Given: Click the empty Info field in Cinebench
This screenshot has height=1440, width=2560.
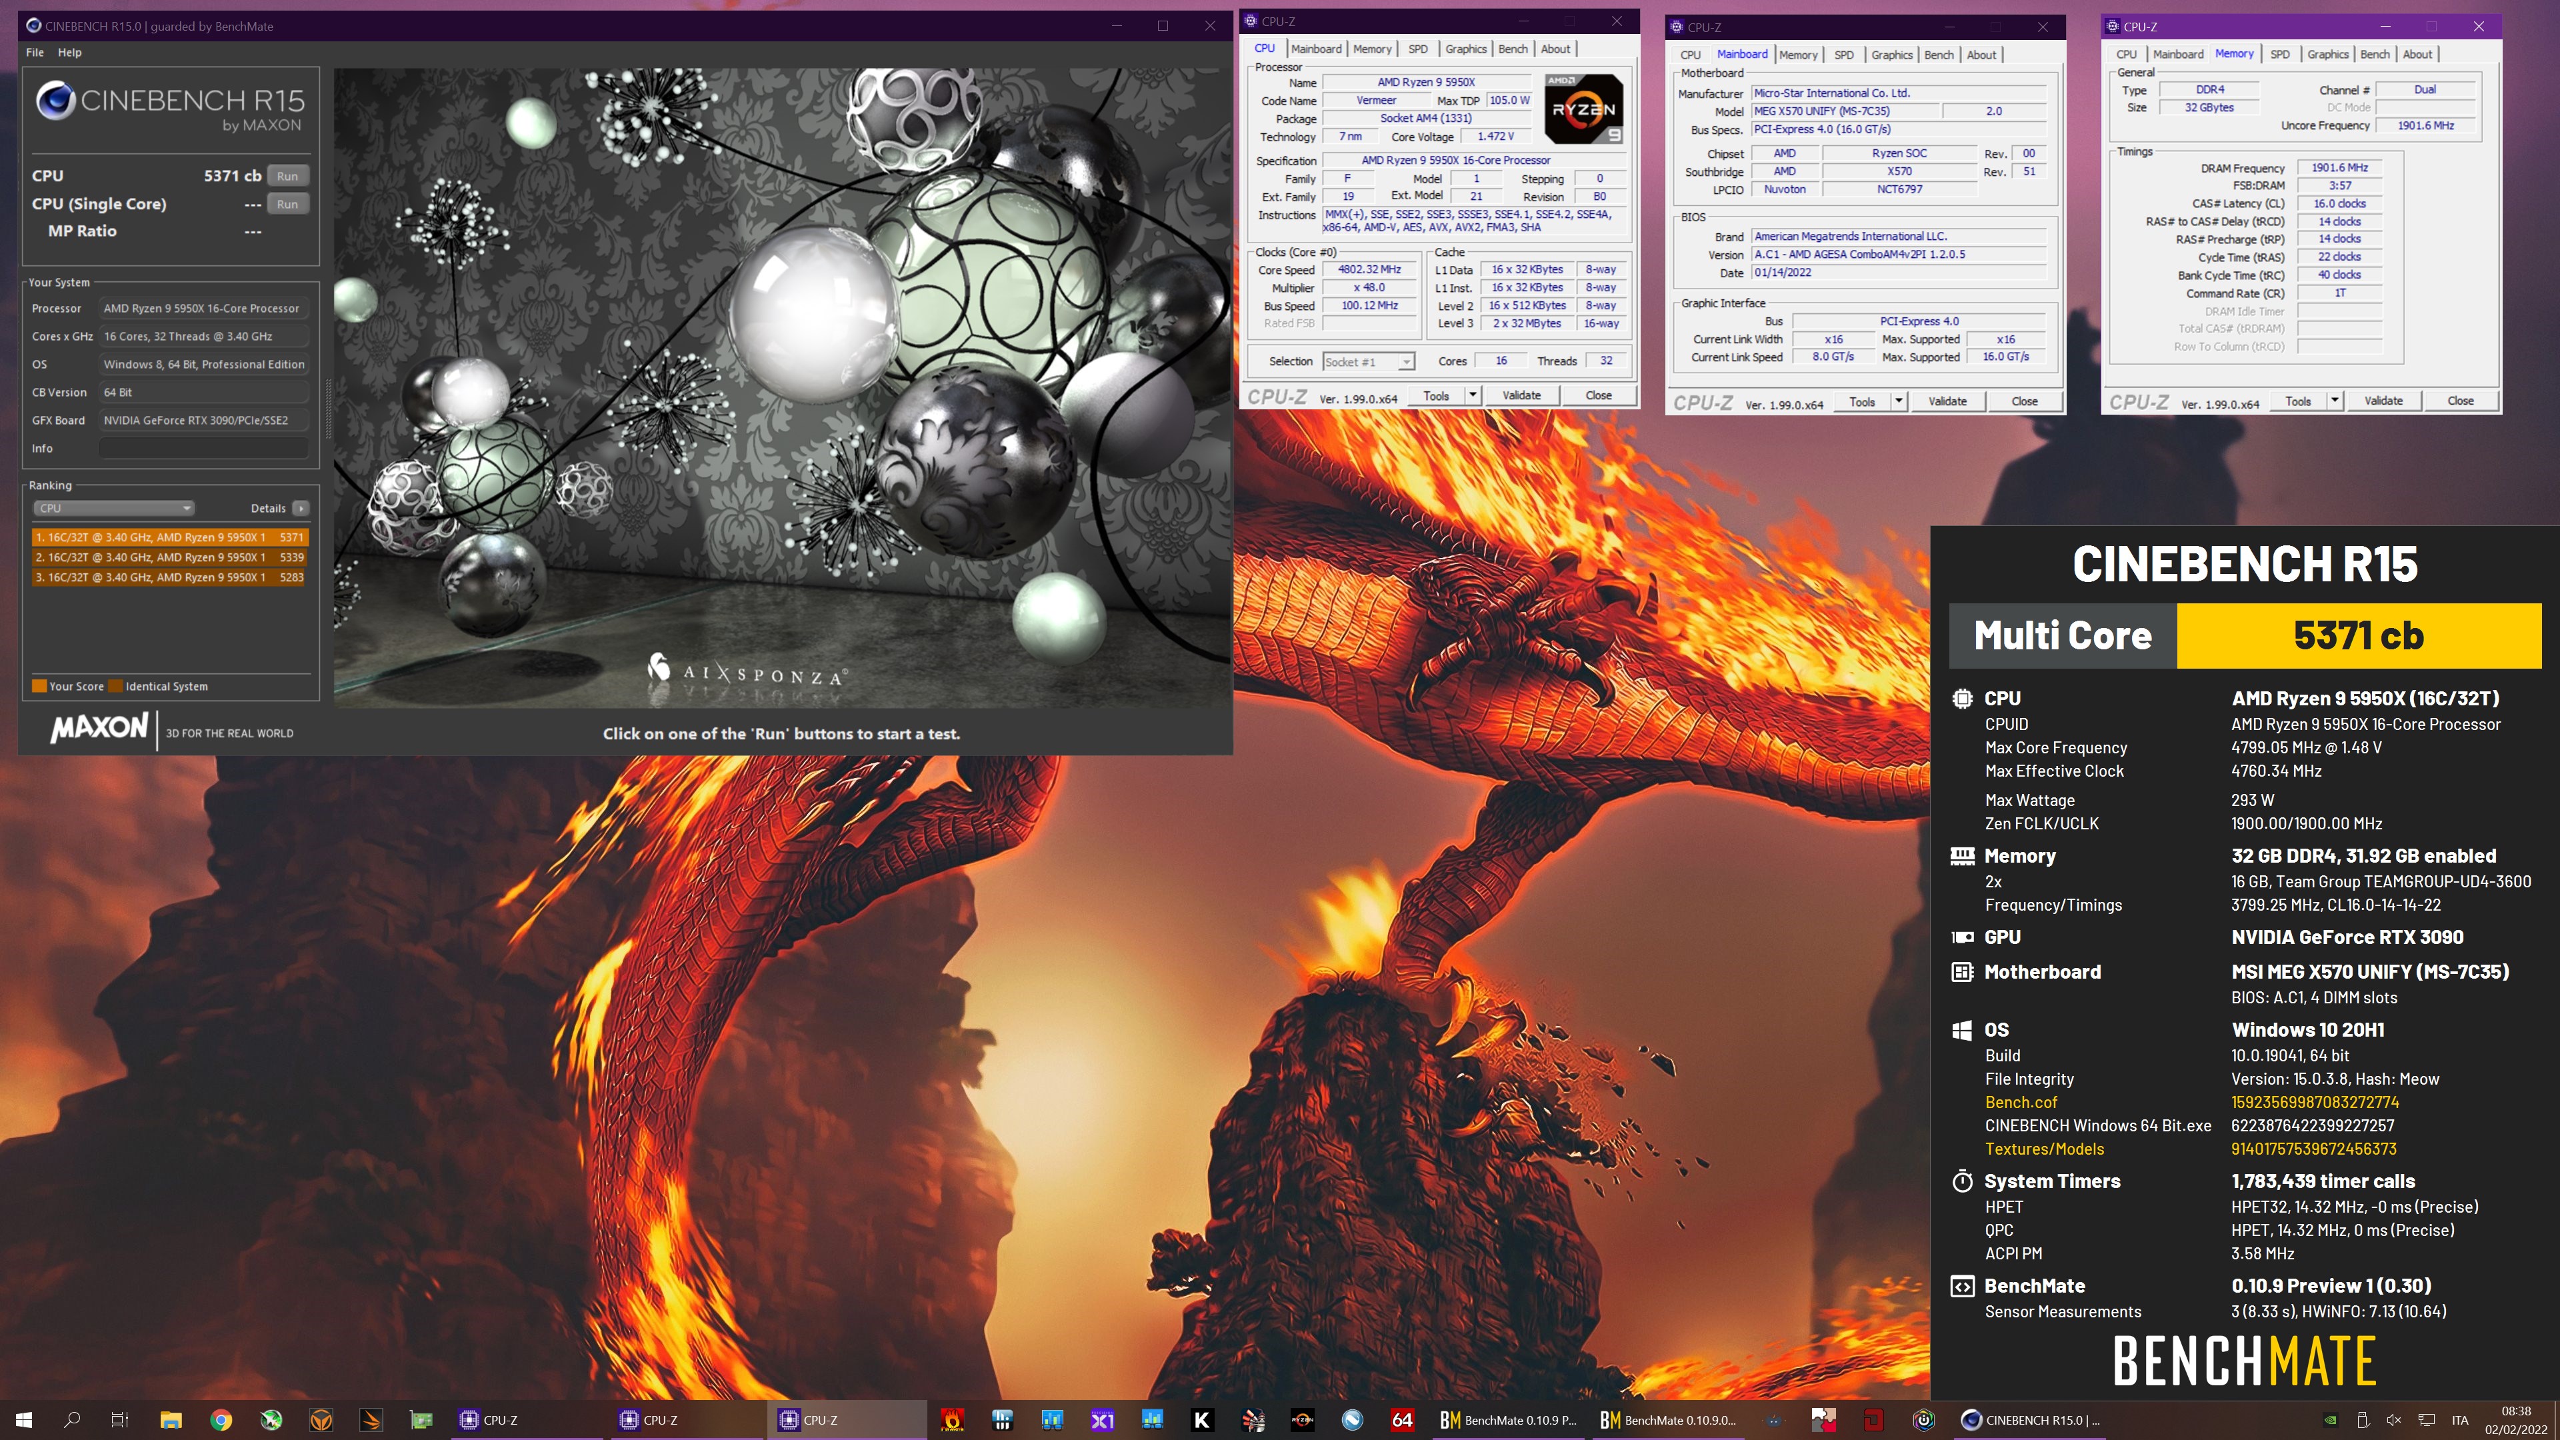Looking at the screenshot, I should 204,448.
